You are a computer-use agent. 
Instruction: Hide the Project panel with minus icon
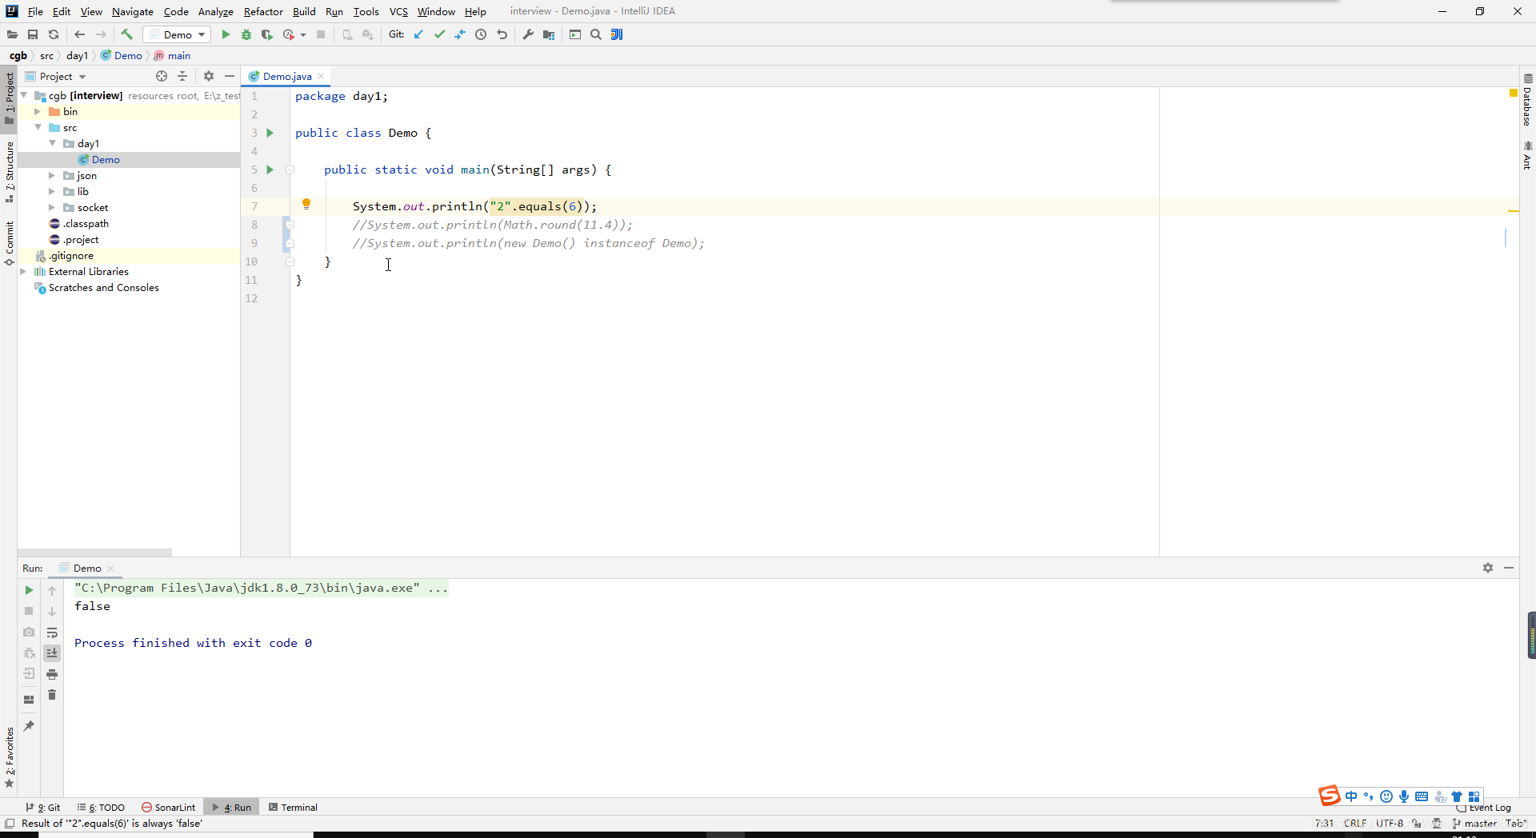[x=230, y=76]
